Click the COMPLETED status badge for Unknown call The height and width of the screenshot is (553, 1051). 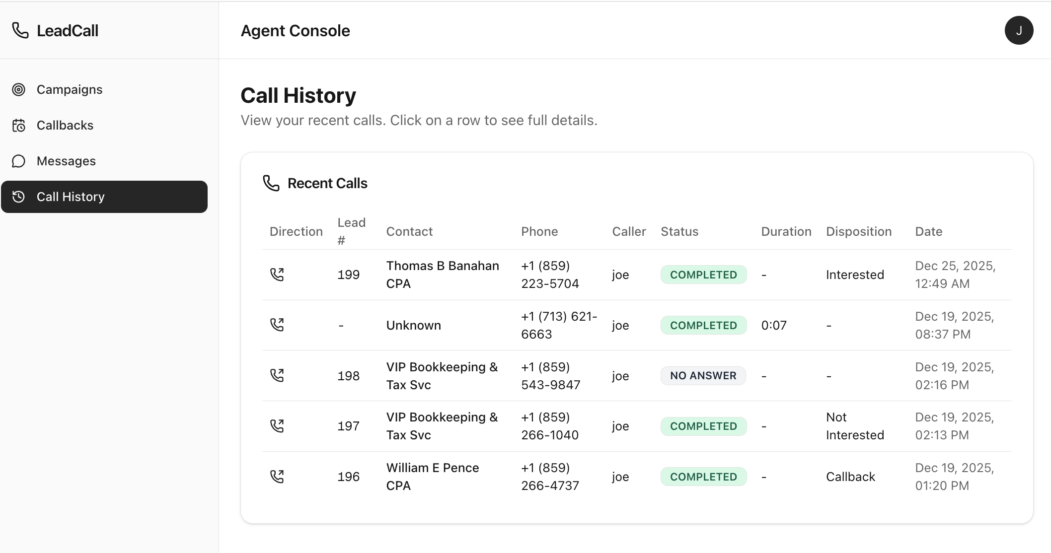pos(703,325)
